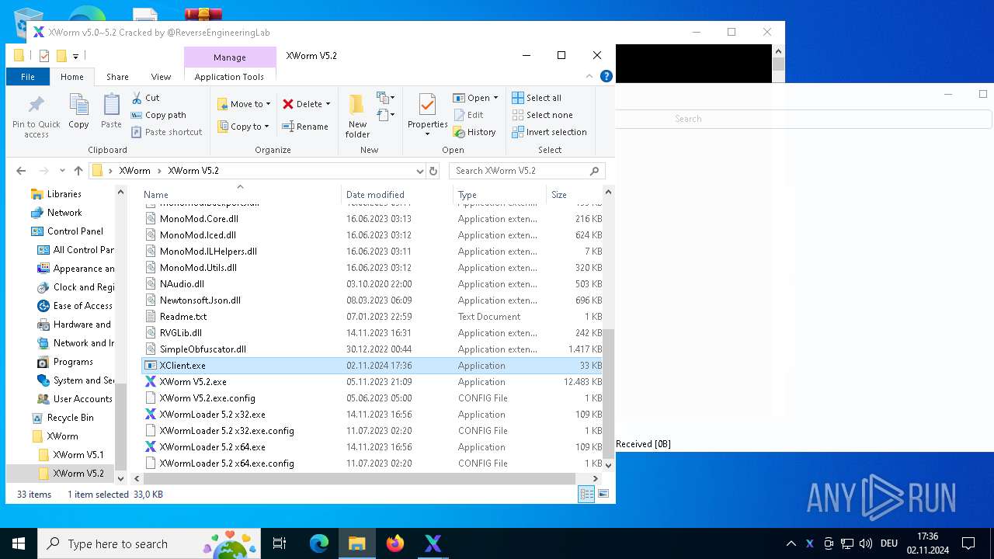Go up one folder level arrow
994x559 pixels.
click(78, 171)
